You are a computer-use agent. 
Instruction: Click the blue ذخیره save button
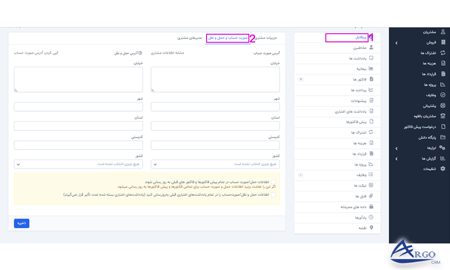pyautogui.click(x=21, y=223)
